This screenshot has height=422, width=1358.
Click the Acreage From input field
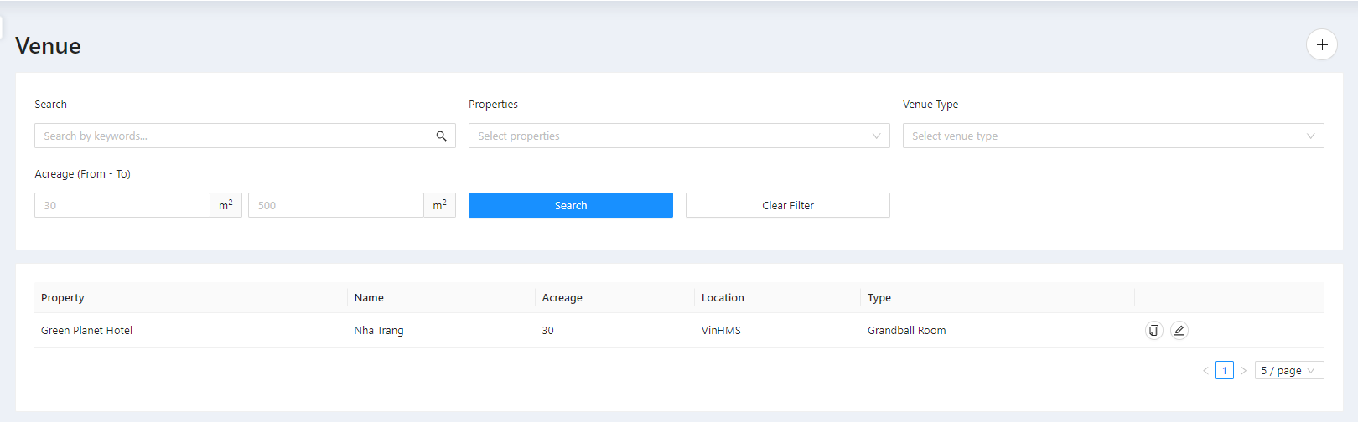(122, 206)
